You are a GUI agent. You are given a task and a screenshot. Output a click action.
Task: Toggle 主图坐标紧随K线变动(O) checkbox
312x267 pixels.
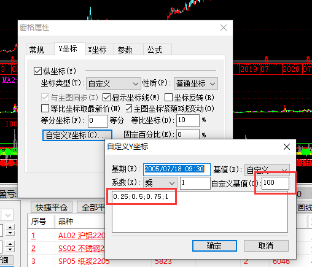[x=128, y=109]
